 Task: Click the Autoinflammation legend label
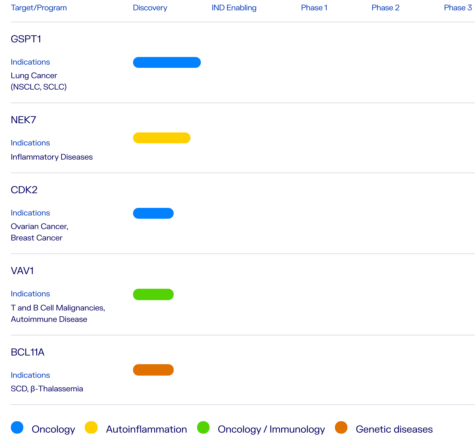tap(147, 429)
